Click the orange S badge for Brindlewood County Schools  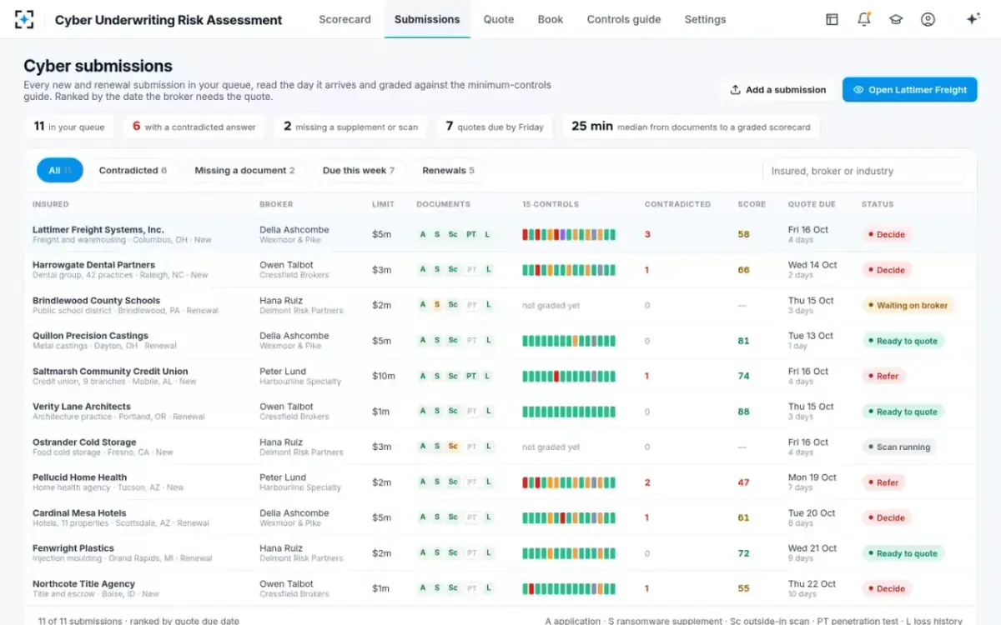(x=437, y=306)
